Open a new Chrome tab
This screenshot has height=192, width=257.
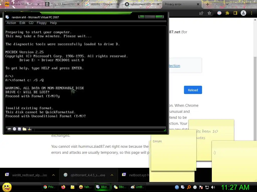pos(207,4)
